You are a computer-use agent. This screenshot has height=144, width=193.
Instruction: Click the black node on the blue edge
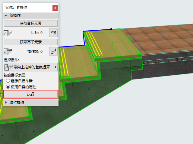pos(111,29)
